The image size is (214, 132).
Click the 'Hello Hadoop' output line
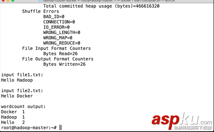tap(17, 80)
